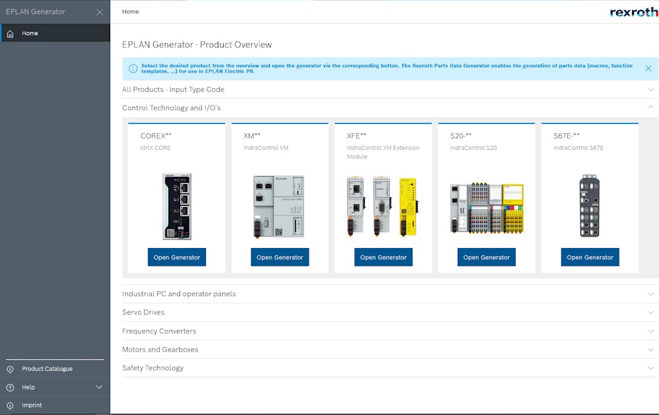This screenshot has width=659, height=415.
Task: Click the info icon in the blue banner
Action: tap(133, 69)
